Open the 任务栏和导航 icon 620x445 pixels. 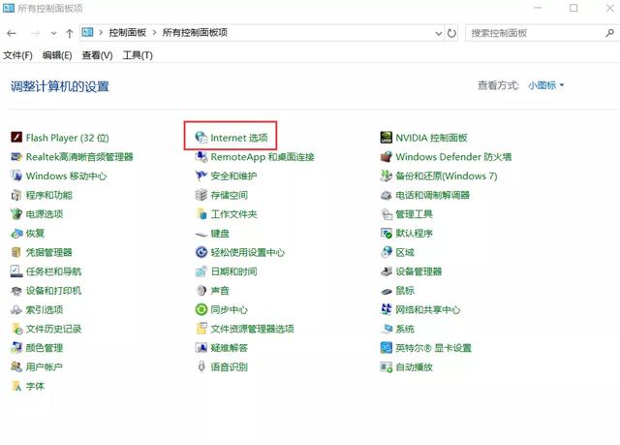click(16, 271)
